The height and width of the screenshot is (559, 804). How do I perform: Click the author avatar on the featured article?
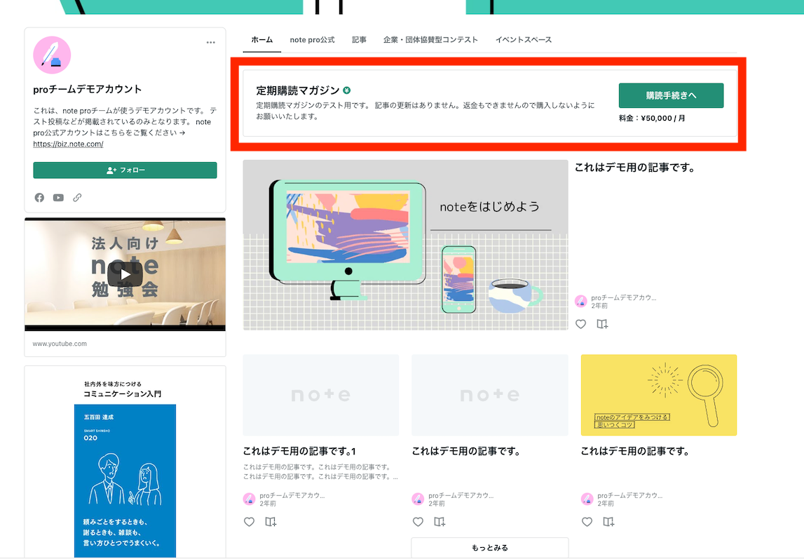click(x=581, y=302)
